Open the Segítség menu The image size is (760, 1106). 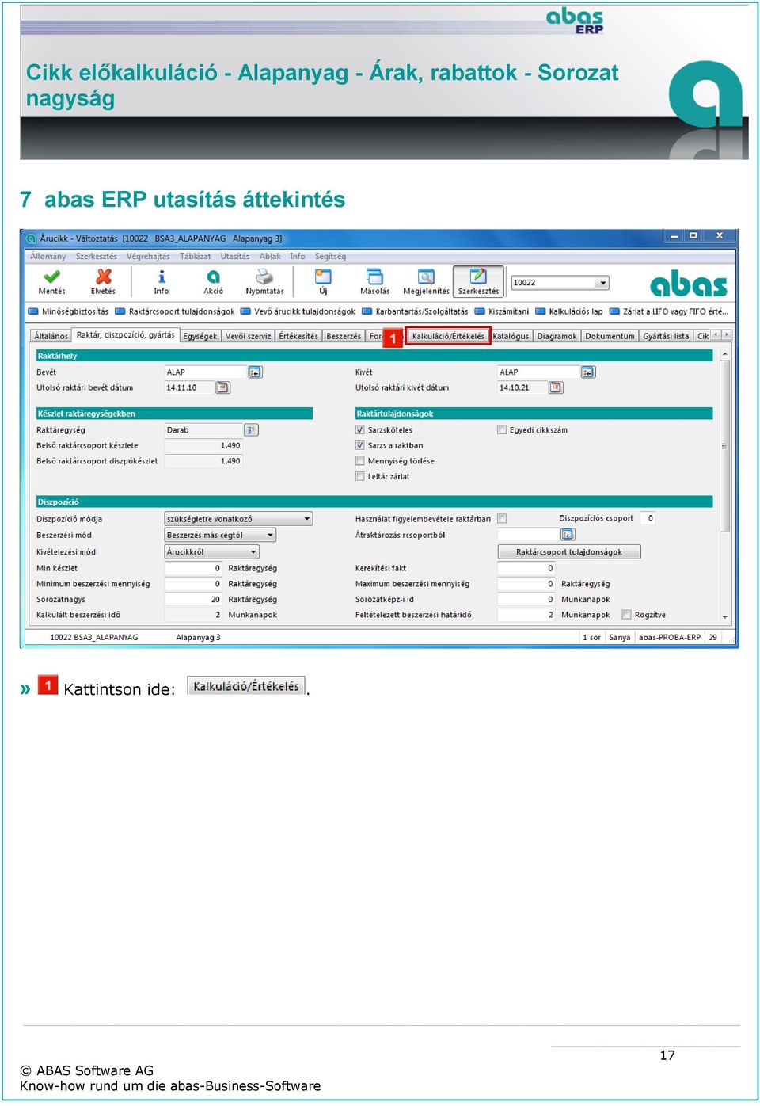point(330,257)
